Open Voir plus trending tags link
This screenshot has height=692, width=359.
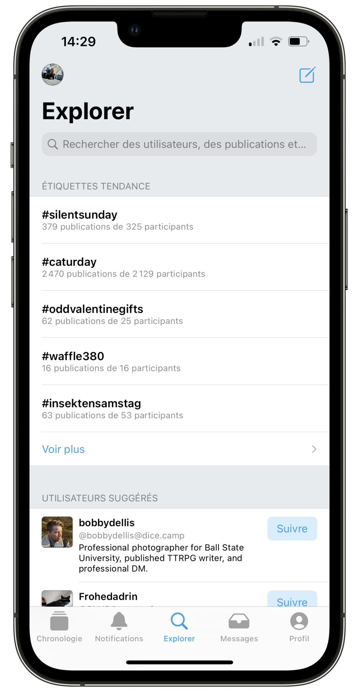[63, 449]
